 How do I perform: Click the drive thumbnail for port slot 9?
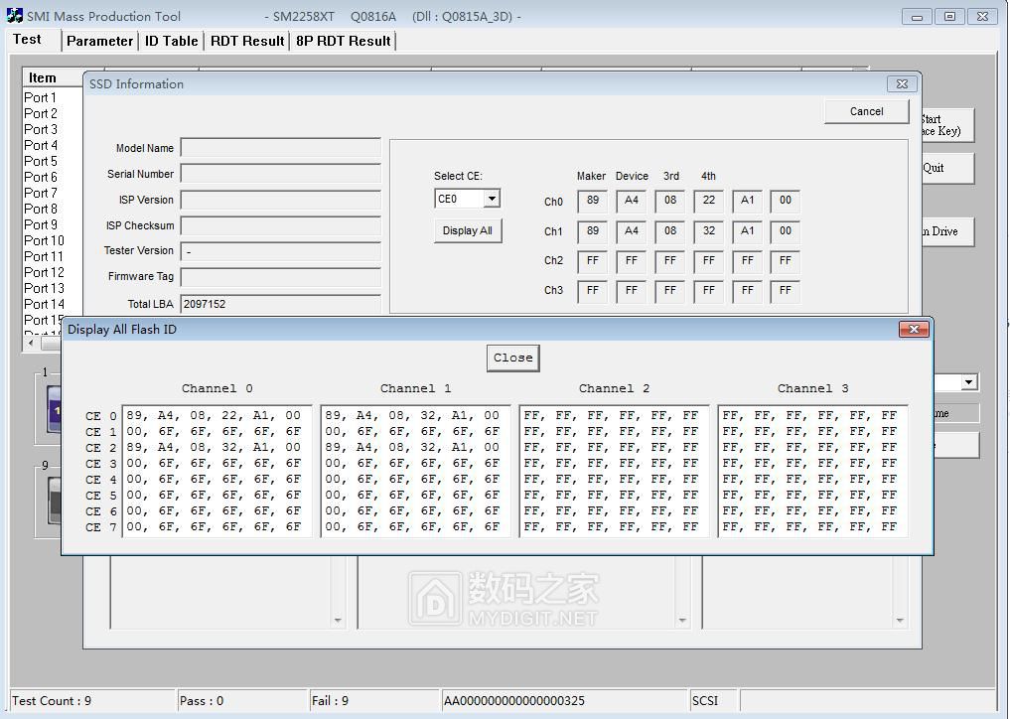coord(52,502)
